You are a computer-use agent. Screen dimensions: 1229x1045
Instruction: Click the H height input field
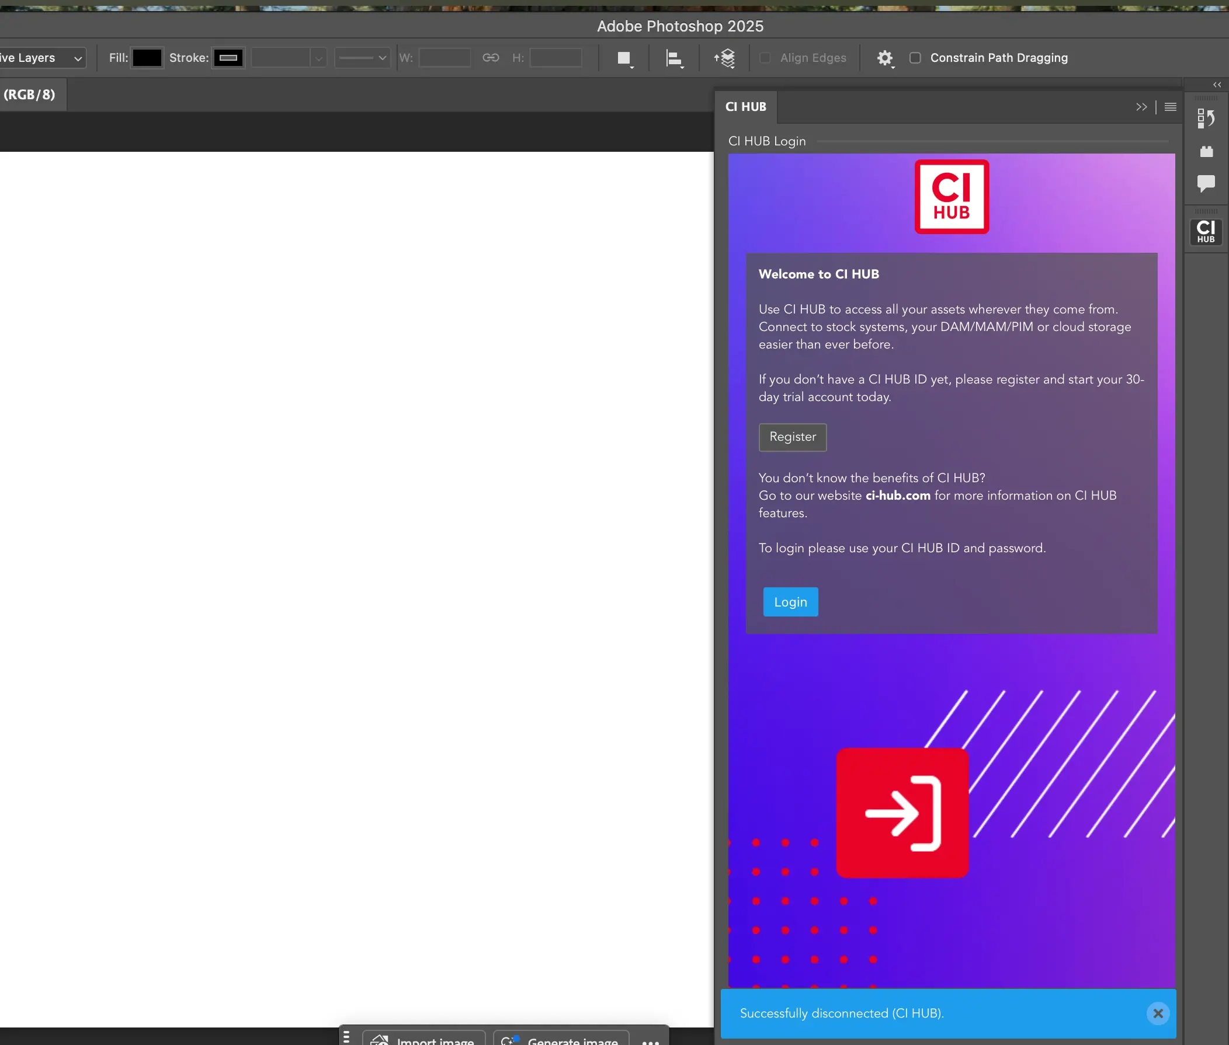tap(556, 58)
